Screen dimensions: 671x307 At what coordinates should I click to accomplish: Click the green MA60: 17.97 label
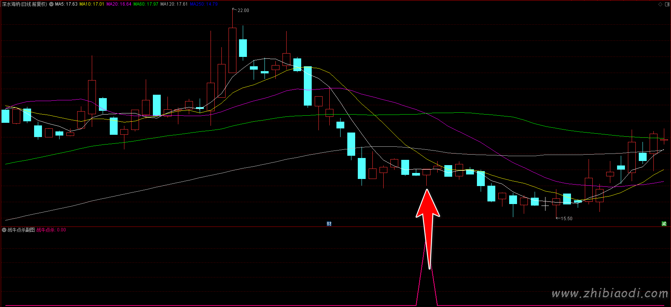pos(146,4)
